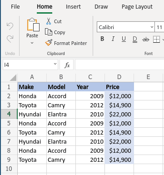Select year 2012 cell in row 9
This screenshot has height=175, width=164.
pyautogui.click(x=90, y=160)
